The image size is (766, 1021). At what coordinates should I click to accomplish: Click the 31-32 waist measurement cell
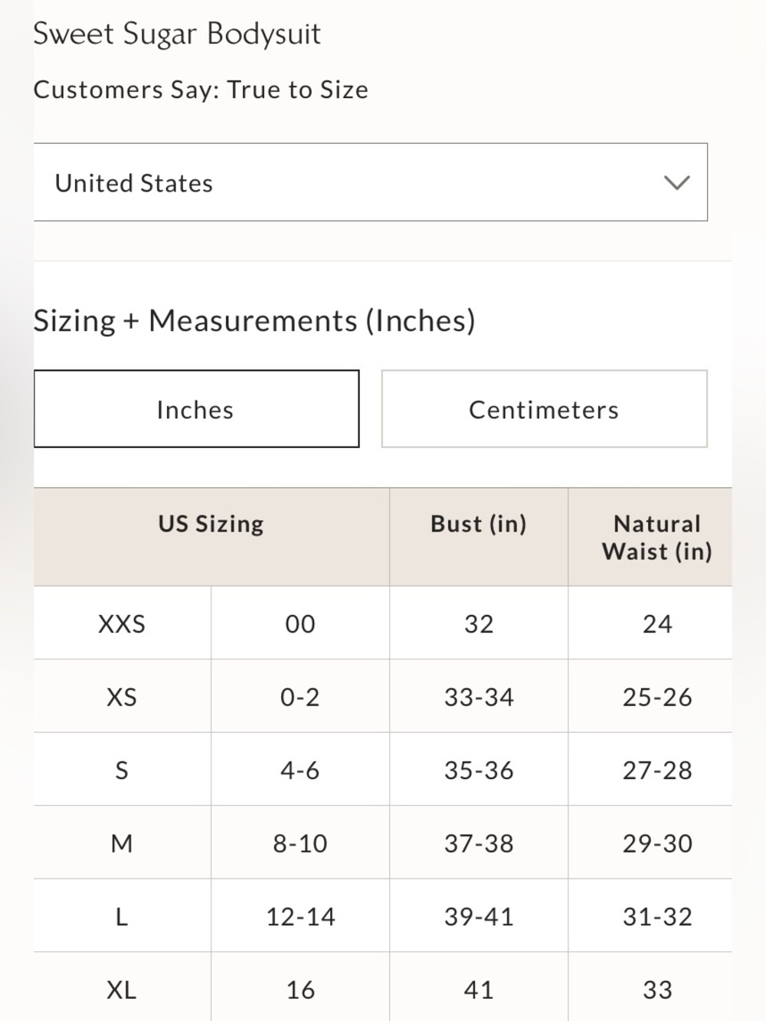point(657,916)
